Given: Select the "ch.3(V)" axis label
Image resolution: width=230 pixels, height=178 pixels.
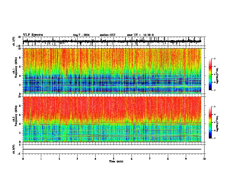Looking at the screenshot, I should [x=14, y=149].
